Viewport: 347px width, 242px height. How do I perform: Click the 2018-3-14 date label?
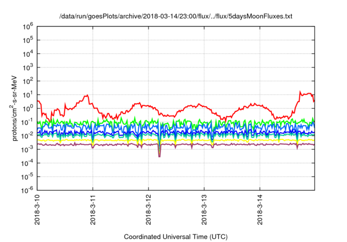point(260,210)
